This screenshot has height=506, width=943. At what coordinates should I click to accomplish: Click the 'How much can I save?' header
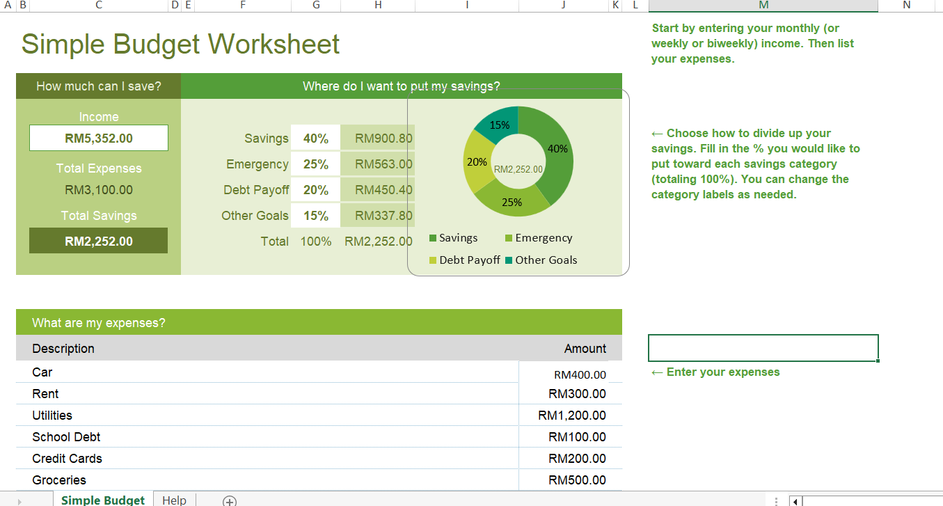point(99,86)
